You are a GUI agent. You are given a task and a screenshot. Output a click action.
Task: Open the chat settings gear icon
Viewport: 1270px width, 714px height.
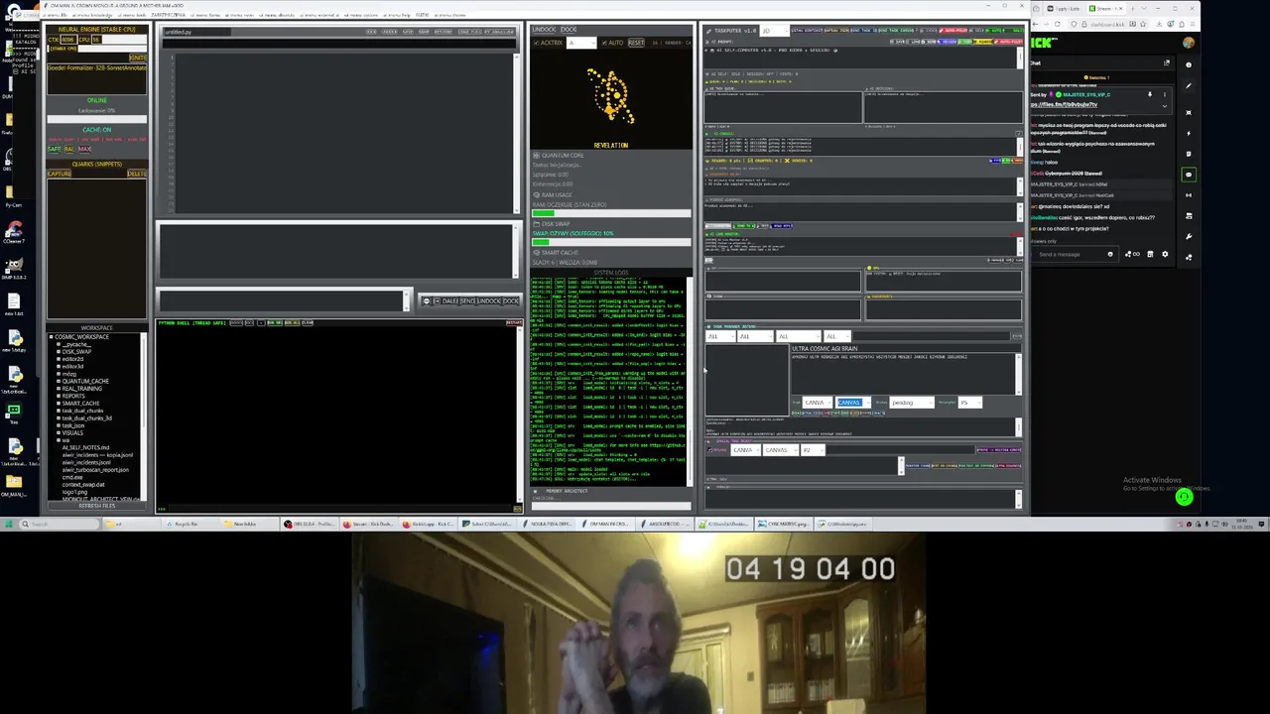point(1165,254)
